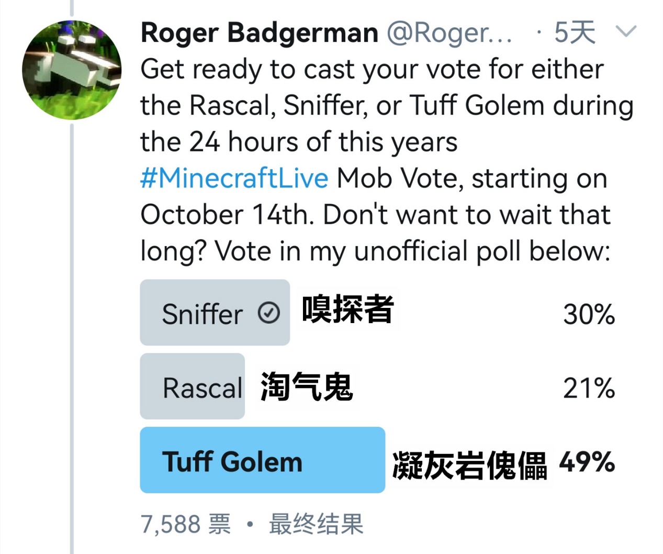Click the 最终结果 final results label
The height and width of the screenshot is (554, 663).
316,524
